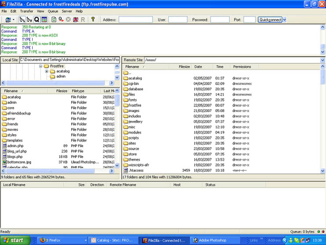Select the wizscripts-afr remote folder icon
The image size is (326, 245).
click(126, 165)
